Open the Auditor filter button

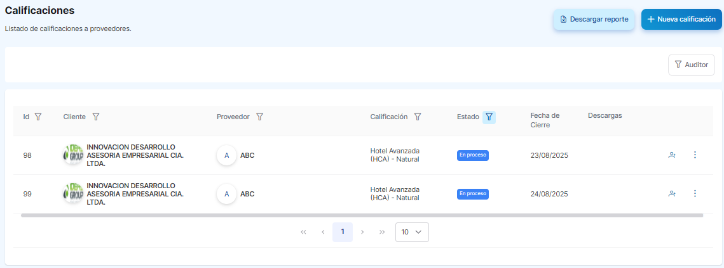click(x=692, y=65)
